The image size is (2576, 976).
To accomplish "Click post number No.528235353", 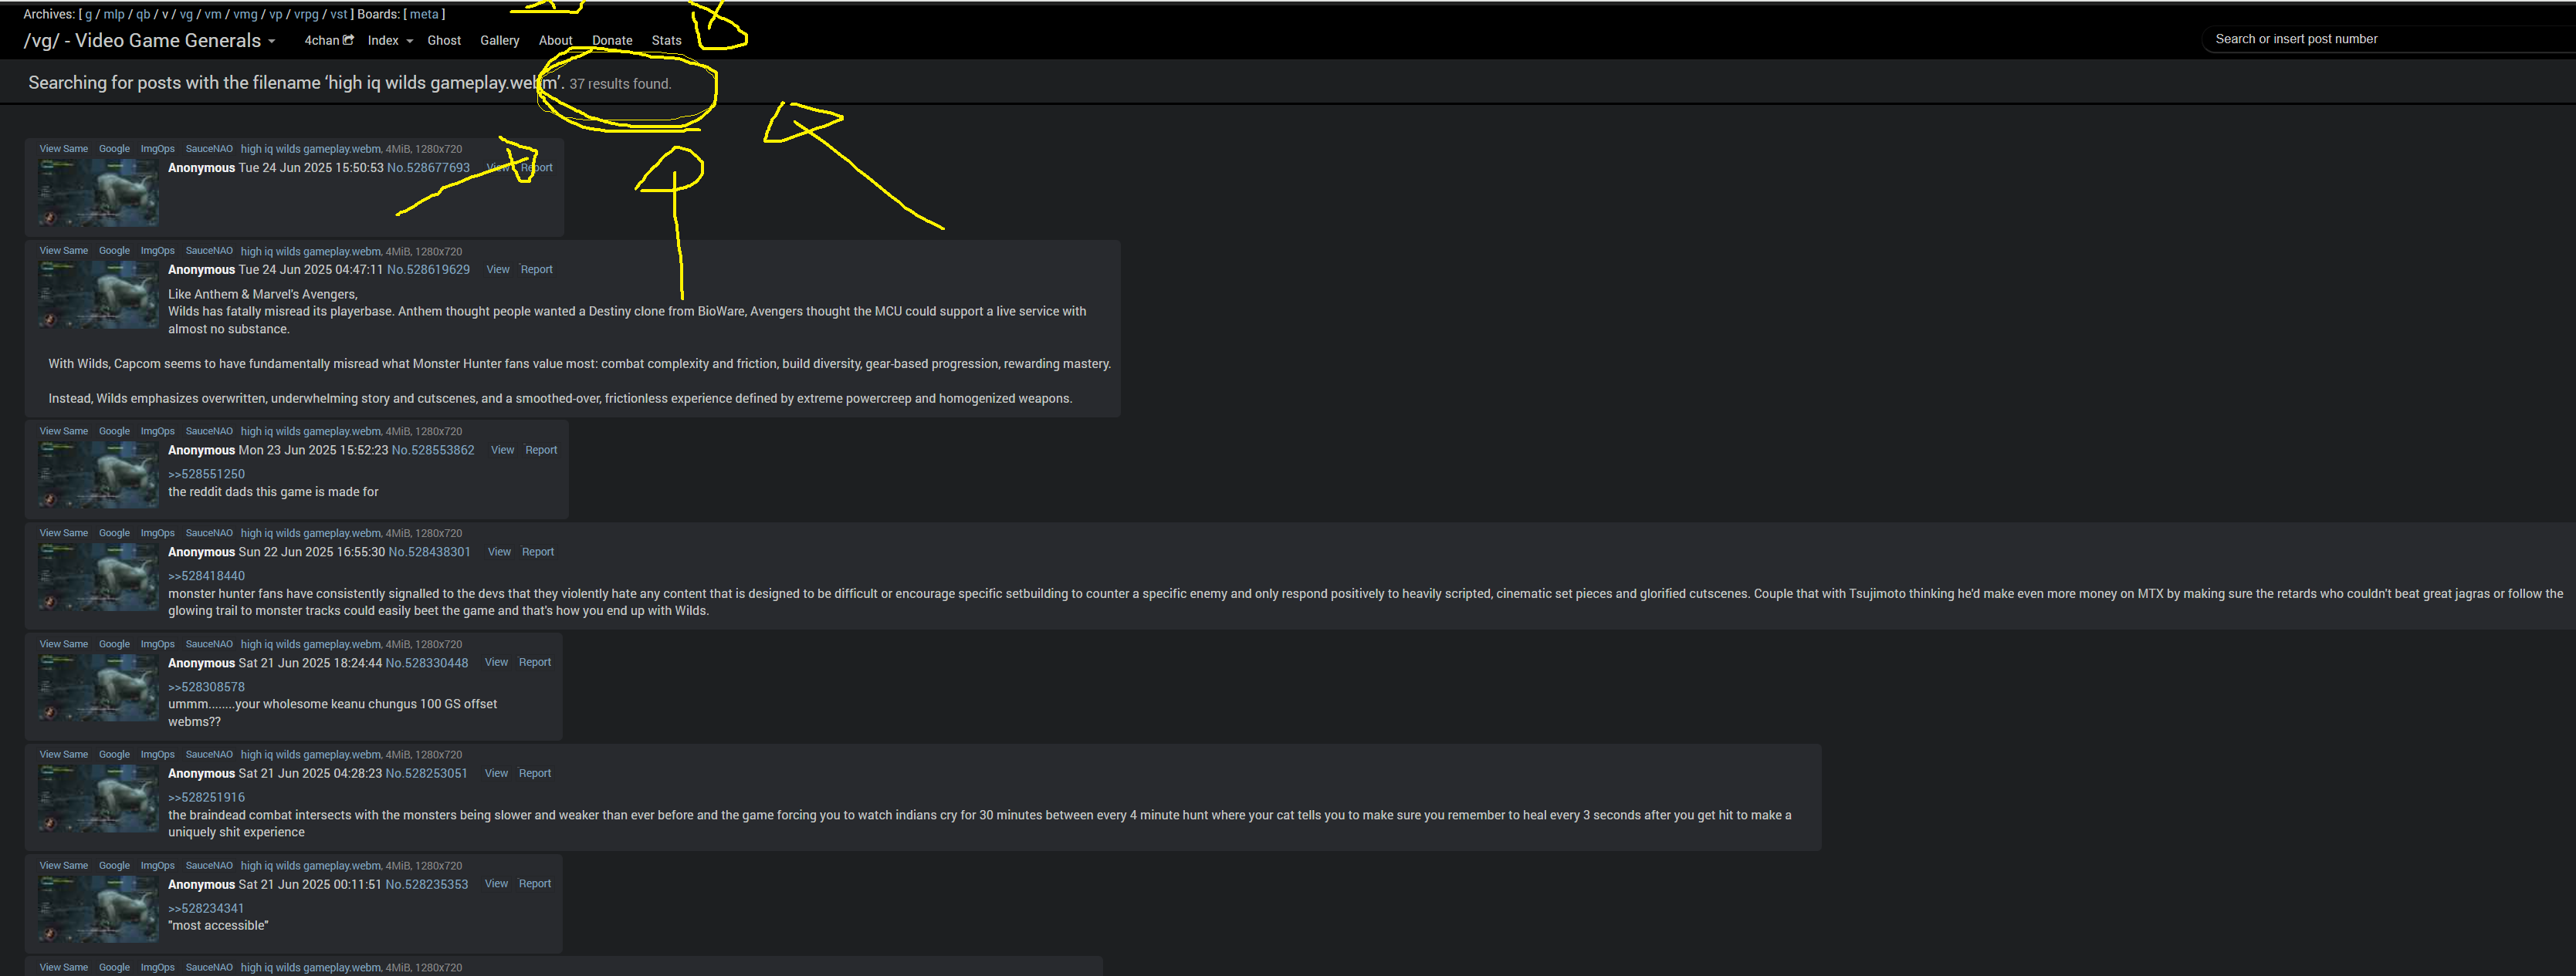I will [x=427, y=885].
